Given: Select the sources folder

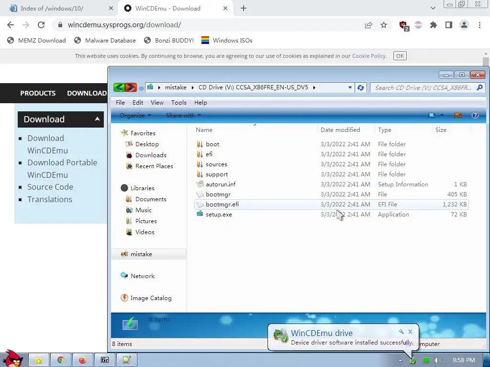Looking at the screenshot, I should click(216, 164).
